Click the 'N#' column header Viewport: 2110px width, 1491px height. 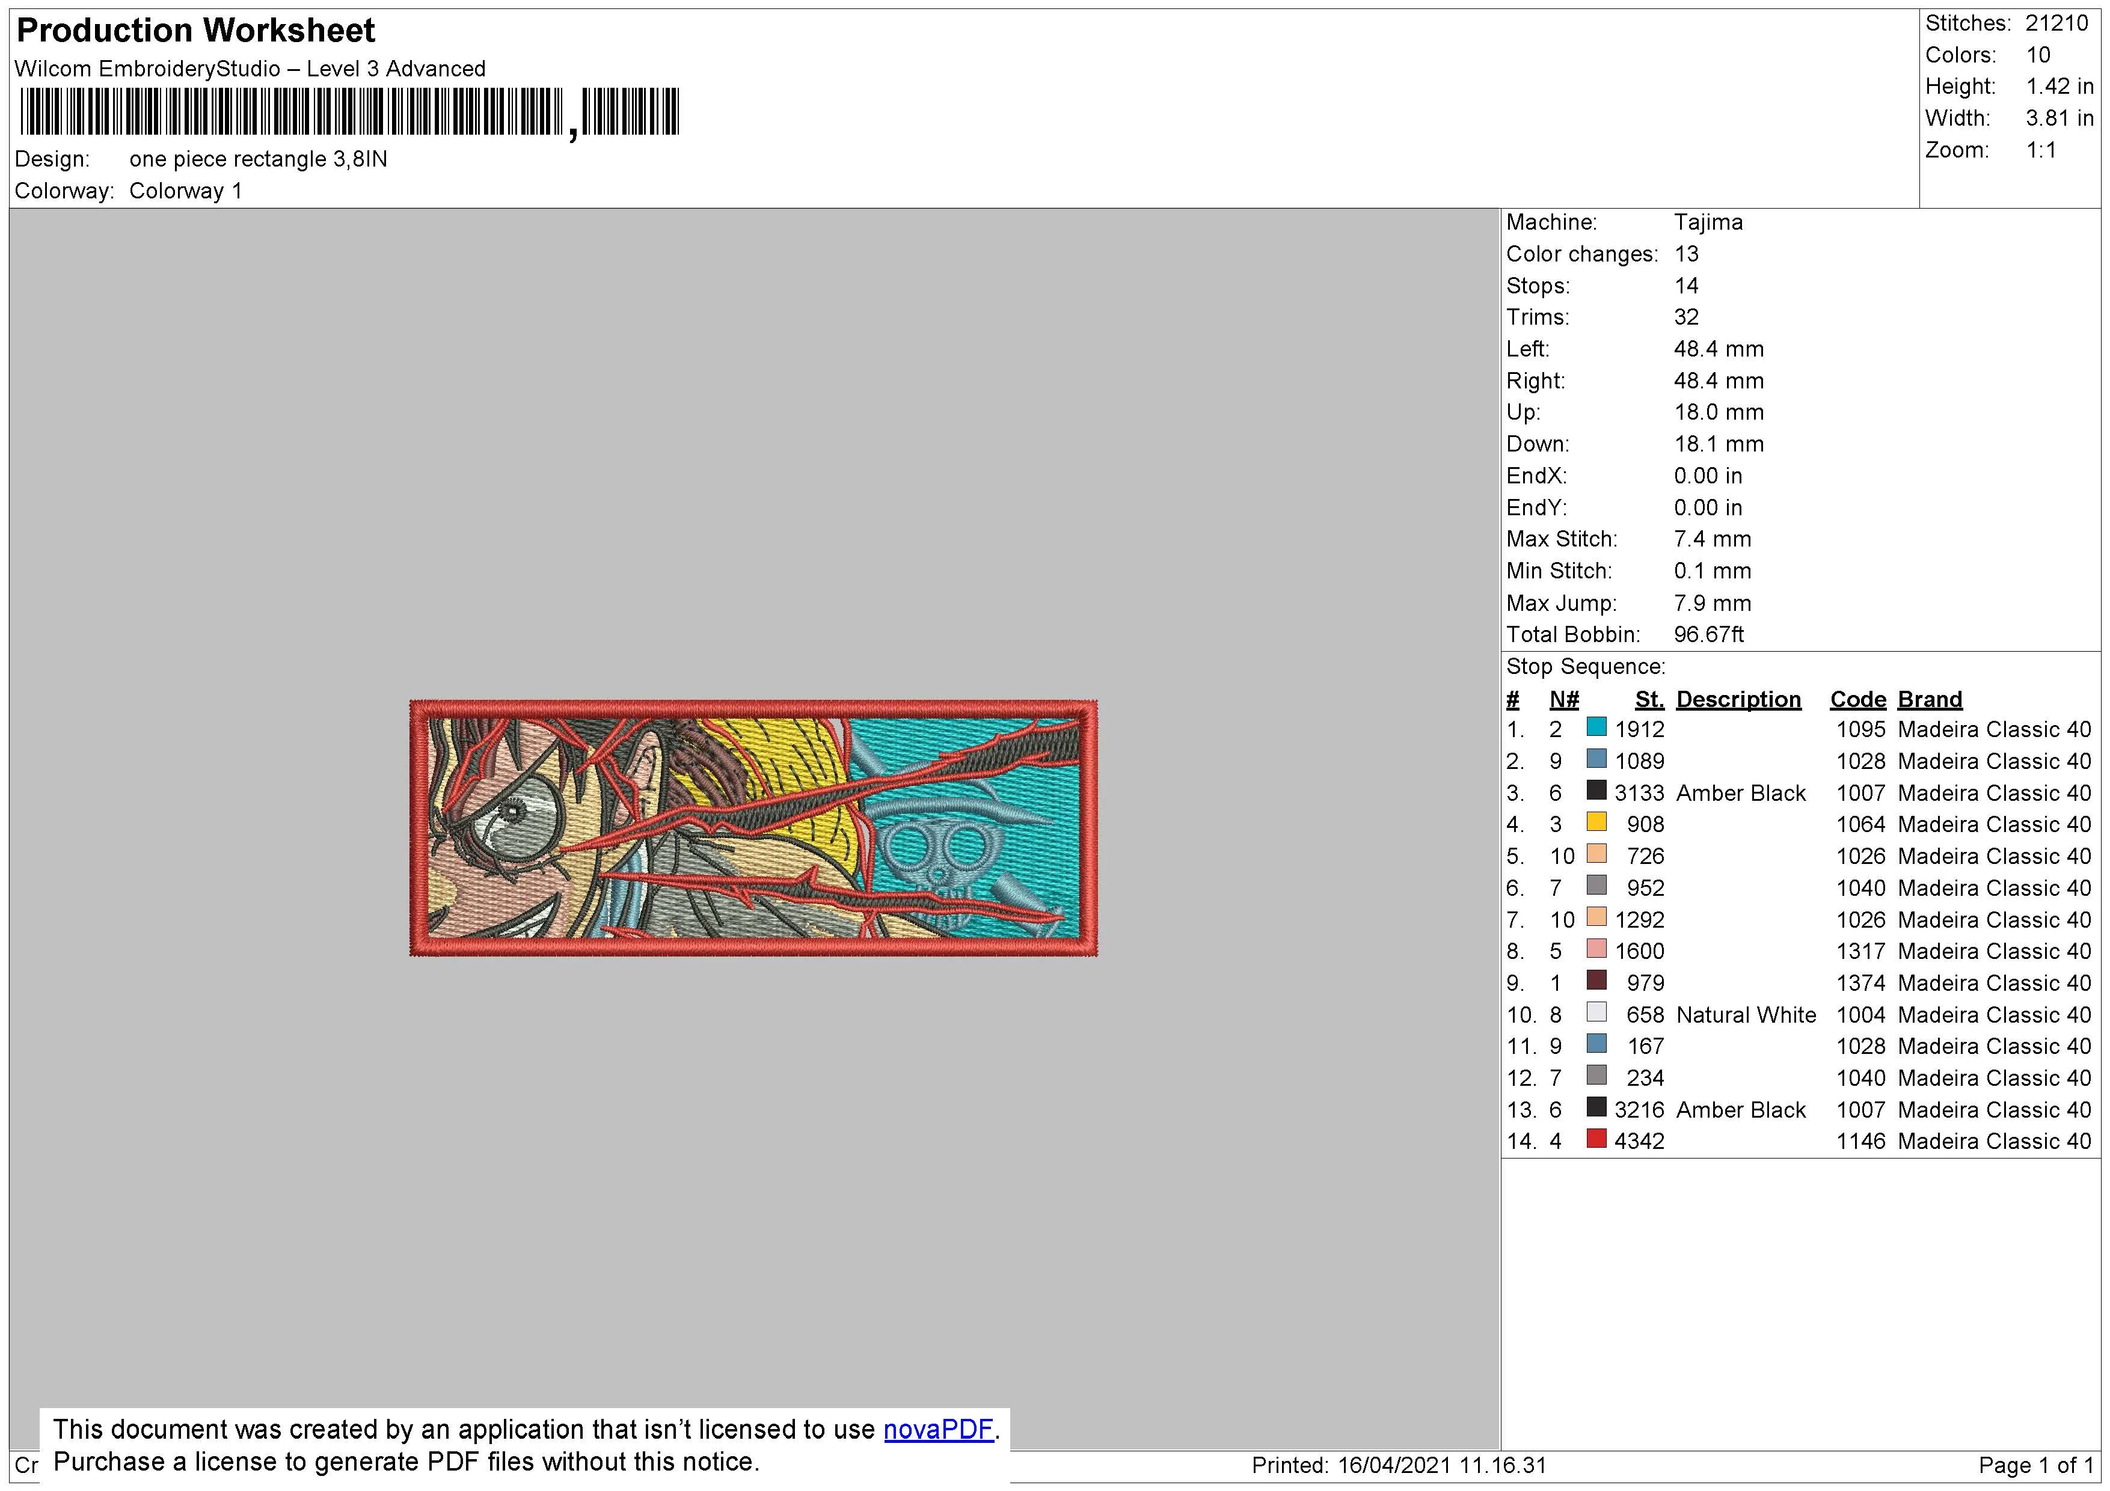pos(1563,699)
